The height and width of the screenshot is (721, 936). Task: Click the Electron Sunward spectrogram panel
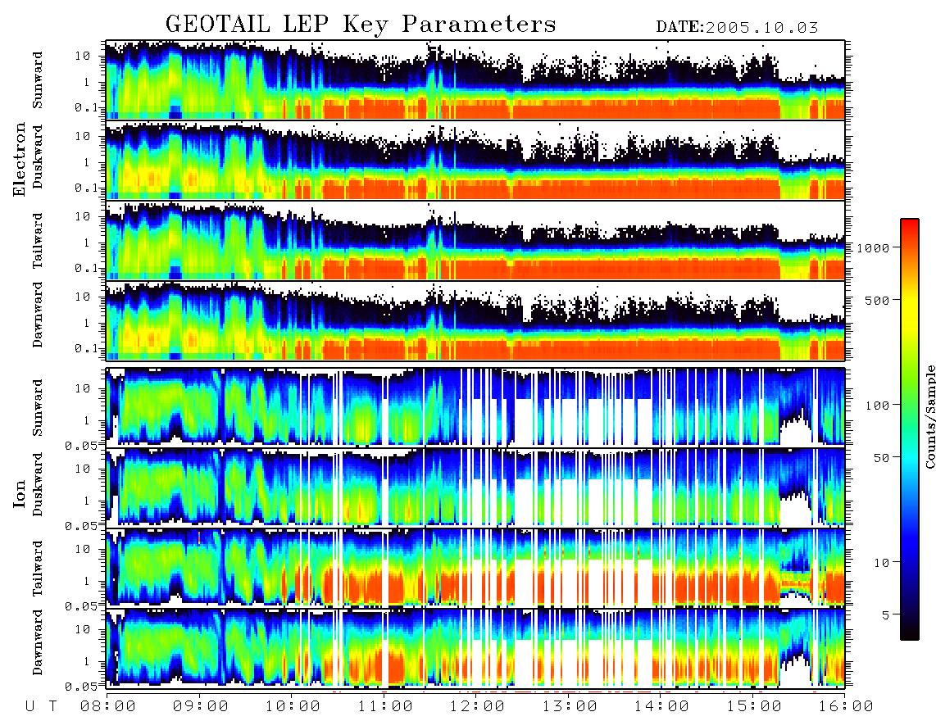pos(475,80)
